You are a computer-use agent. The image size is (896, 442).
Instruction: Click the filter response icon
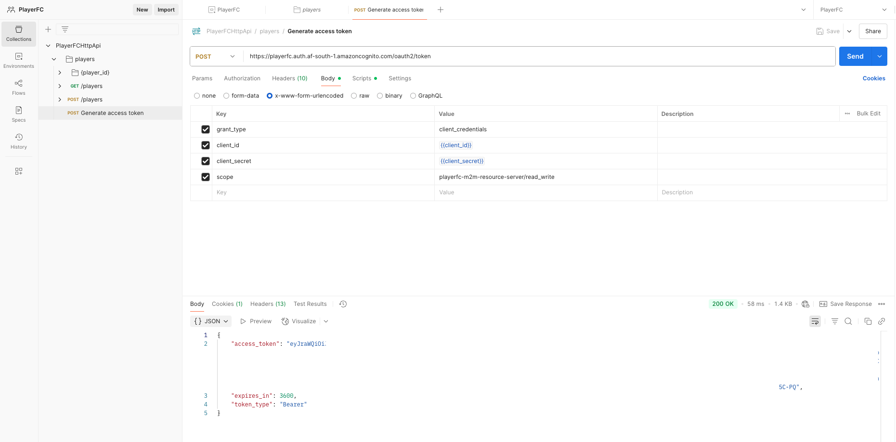pos(835,321)
